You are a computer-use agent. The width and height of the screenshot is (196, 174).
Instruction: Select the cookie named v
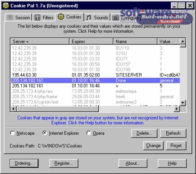(95, 86)
